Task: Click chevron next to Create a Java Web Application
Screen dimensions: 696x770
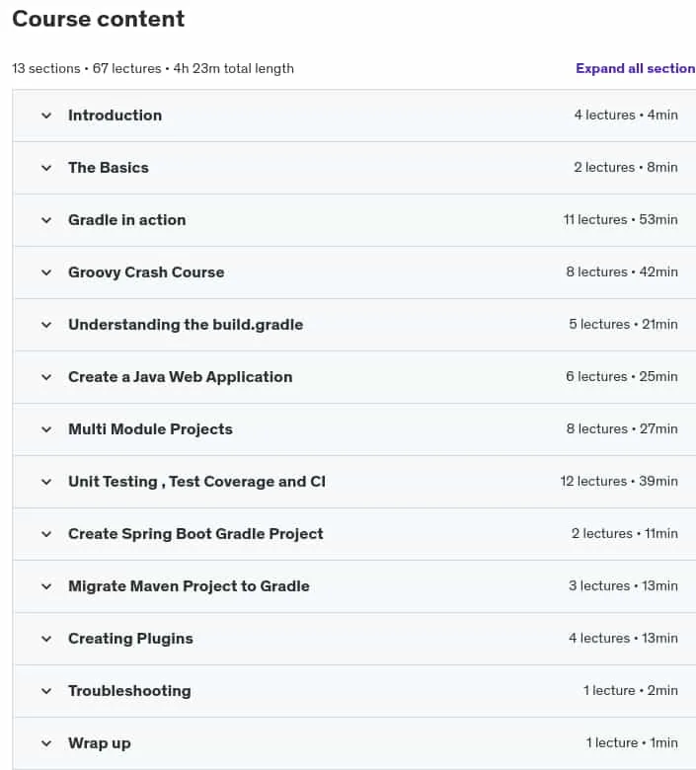Action: coord(46,378)
